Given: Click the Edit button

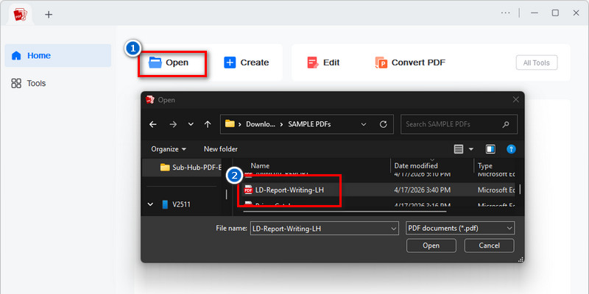Looking at the screenshot, I should click(323, 62).
